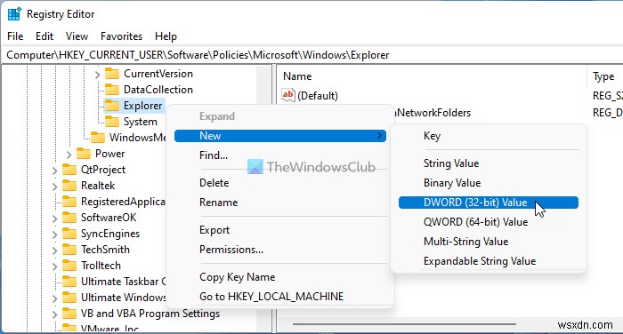623x334 pixels.
Task: Open the Favorites menu
Action: 121,36
